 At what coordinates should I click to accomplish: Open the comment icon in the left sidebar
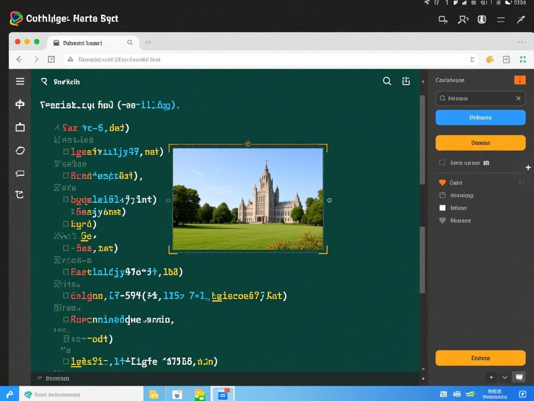[20, 173]
